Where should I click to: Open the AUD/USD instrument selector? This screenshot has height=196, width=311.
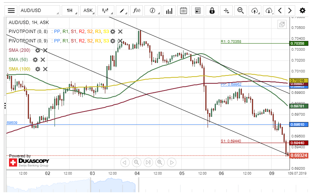point(39,11)
